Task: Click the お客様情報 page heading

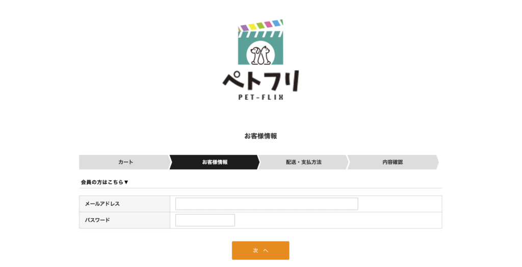Action: point(260,136)
